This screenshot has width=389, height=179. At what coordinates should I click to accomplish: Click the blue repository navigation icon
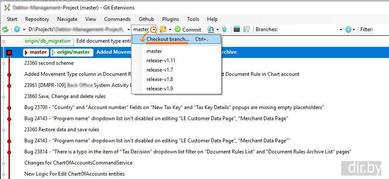[x=17, y=29]
